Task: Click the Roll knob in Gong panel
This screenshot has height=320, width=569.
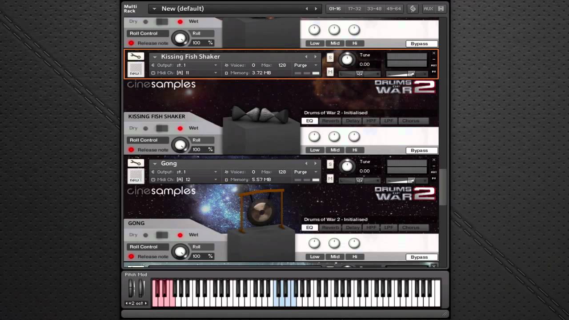Action: point(180,252)
